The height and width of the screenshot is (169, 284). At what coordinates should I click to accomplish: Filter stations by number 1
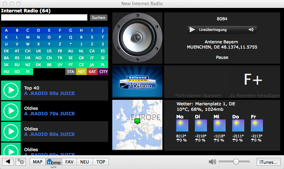coord(81,44)
